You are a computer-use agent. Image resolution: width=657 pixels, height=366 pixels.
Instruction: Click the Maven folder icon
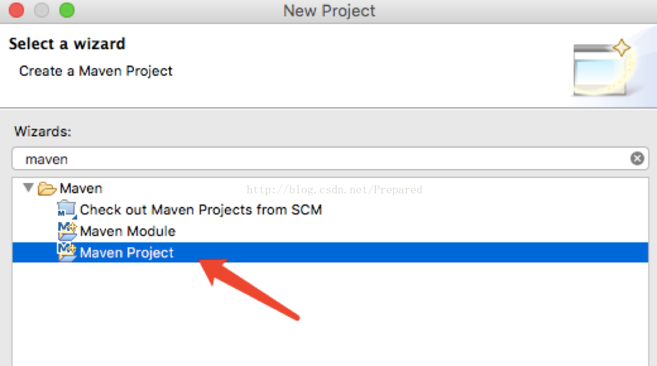(47, 189)
